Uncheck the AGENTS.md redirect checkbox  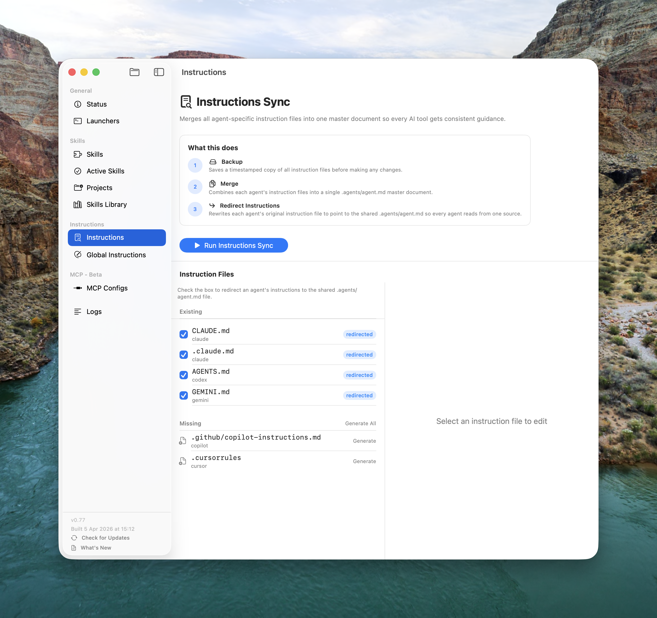184,375
